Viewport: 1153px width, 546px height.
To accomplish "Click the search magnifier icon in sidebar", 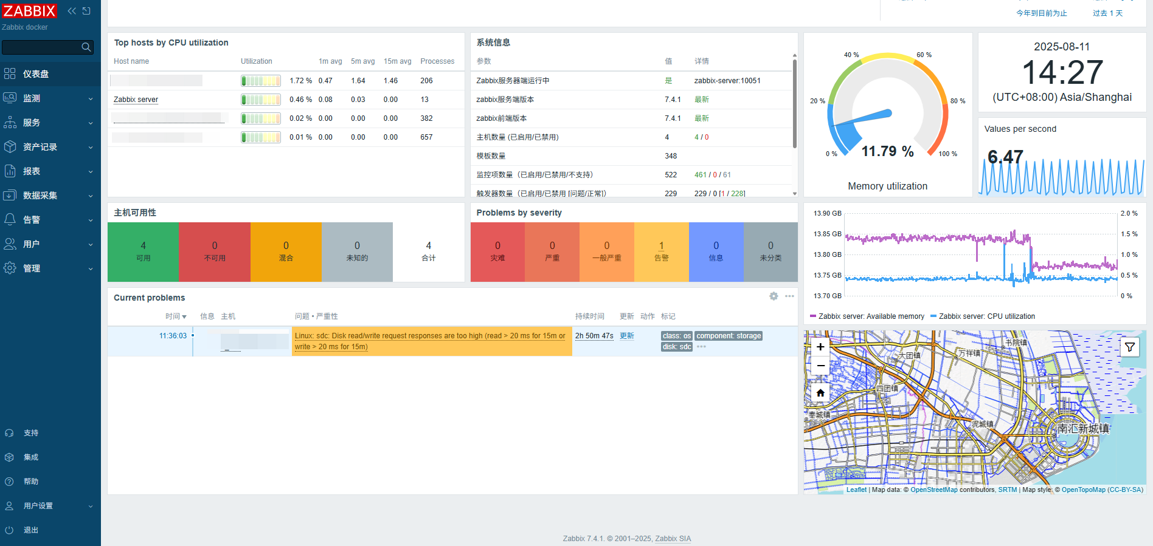I will (86, 47).
